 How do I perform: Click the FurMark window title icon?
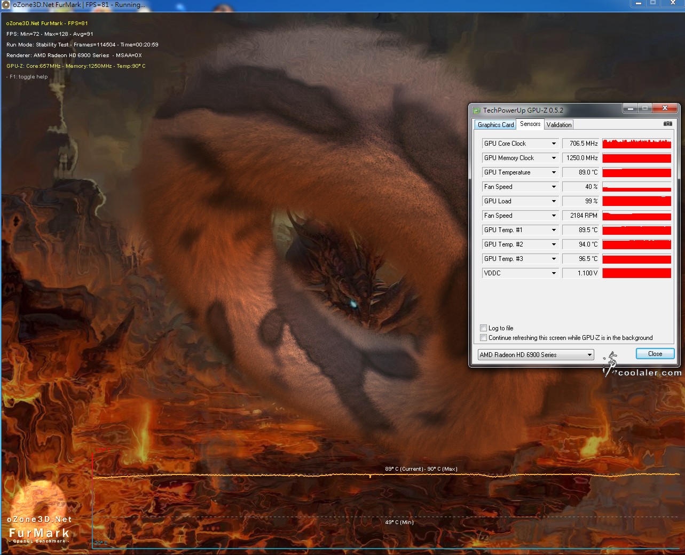6,5
